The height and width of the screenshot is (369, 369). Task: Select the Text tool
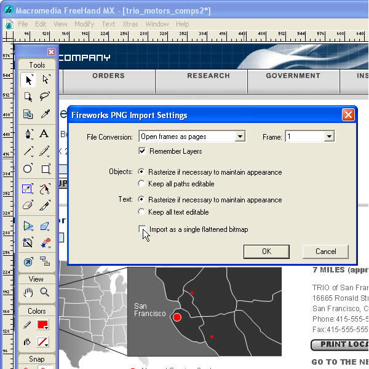click(x=44, y=133)
